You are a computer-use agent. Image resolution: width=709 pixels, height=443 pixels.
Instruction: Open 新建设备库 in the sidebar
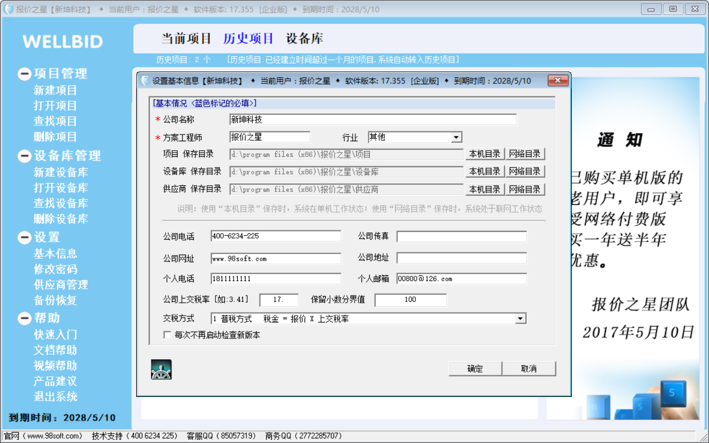(x=61, y=172)
